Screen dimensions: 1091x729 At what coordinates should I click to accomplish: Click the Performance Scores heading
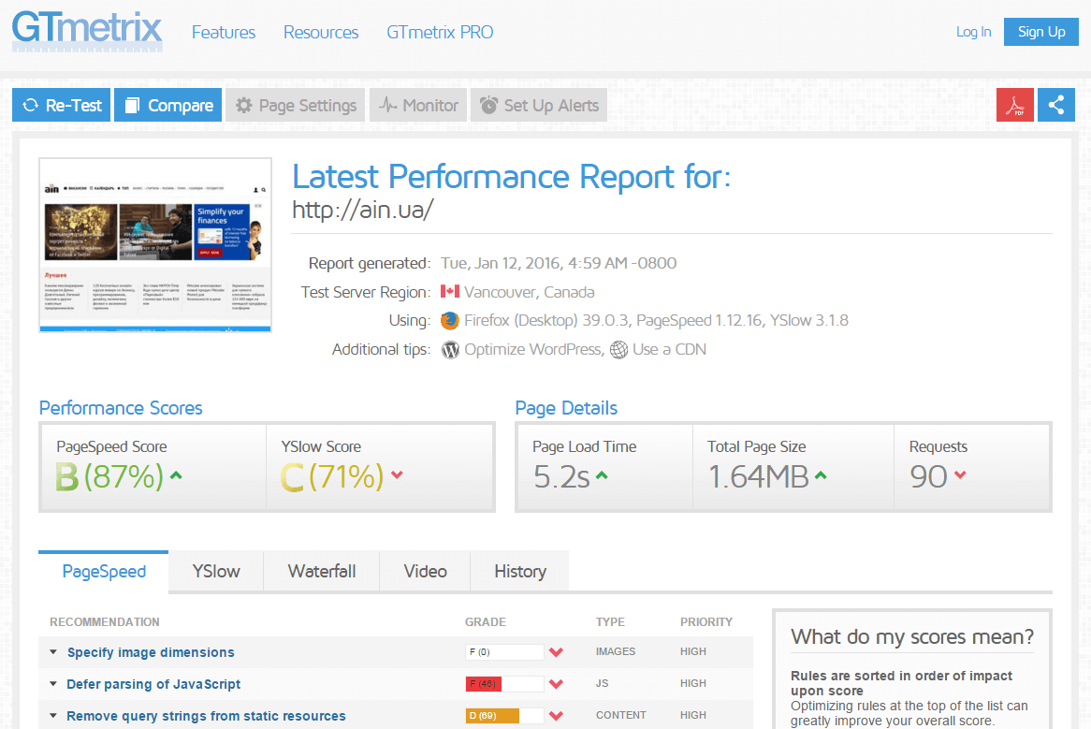click(121, 408)
